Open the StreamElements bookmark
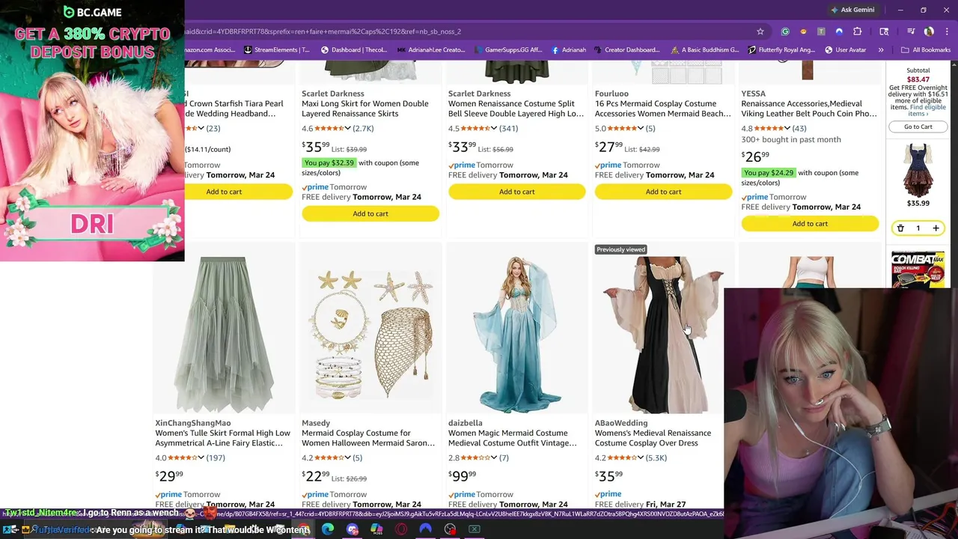 point(277,50)
